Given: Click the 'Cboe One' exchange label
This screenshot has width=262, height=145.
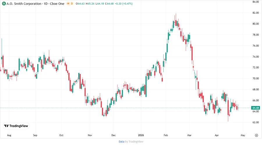Looking at the screenshot, I should [x=57, y=4].
